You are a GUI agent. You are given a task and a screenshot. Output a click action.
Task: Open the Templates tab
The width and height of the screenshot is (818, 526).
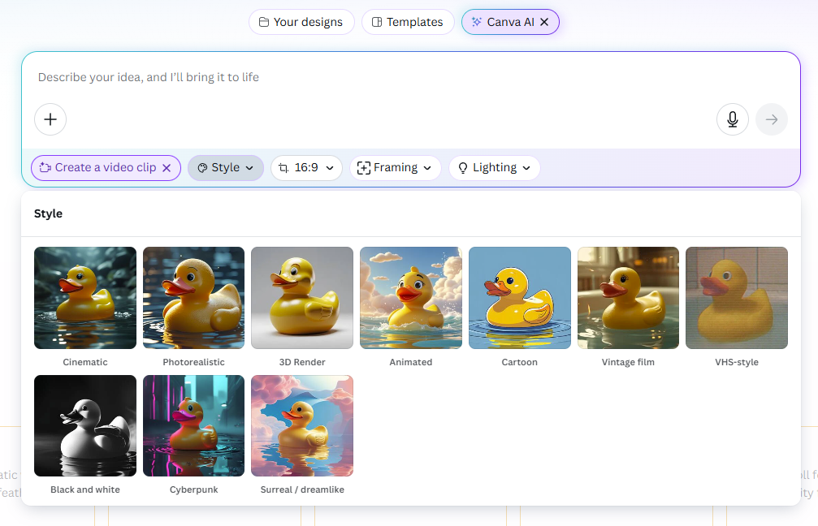tap(407, 22)
